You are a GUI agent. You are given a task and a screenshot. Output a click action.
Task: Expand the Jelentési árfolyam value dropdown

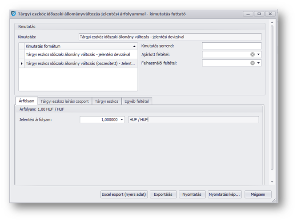tap(122, 120)
